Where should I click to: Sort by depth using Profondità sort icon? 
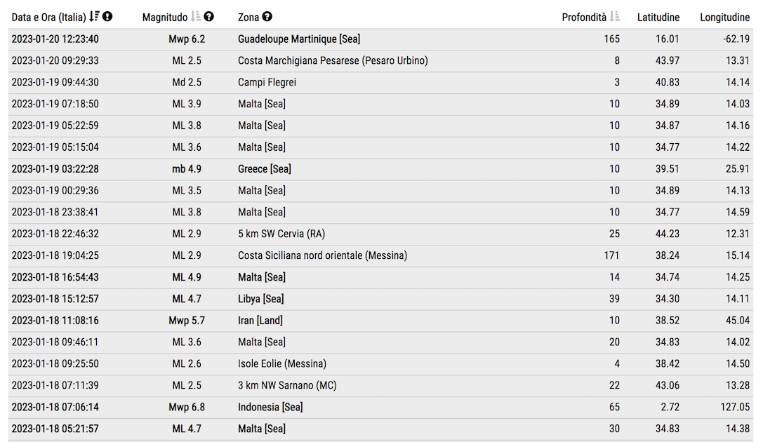[615, 17]
